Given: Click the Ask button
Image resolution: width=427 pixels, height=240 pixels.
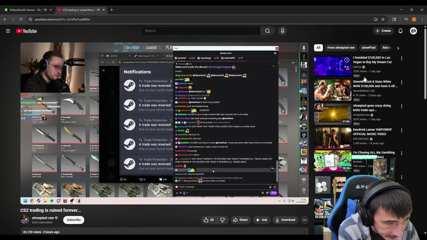Looking at the screenshot, I should click(x=261, y=220).
